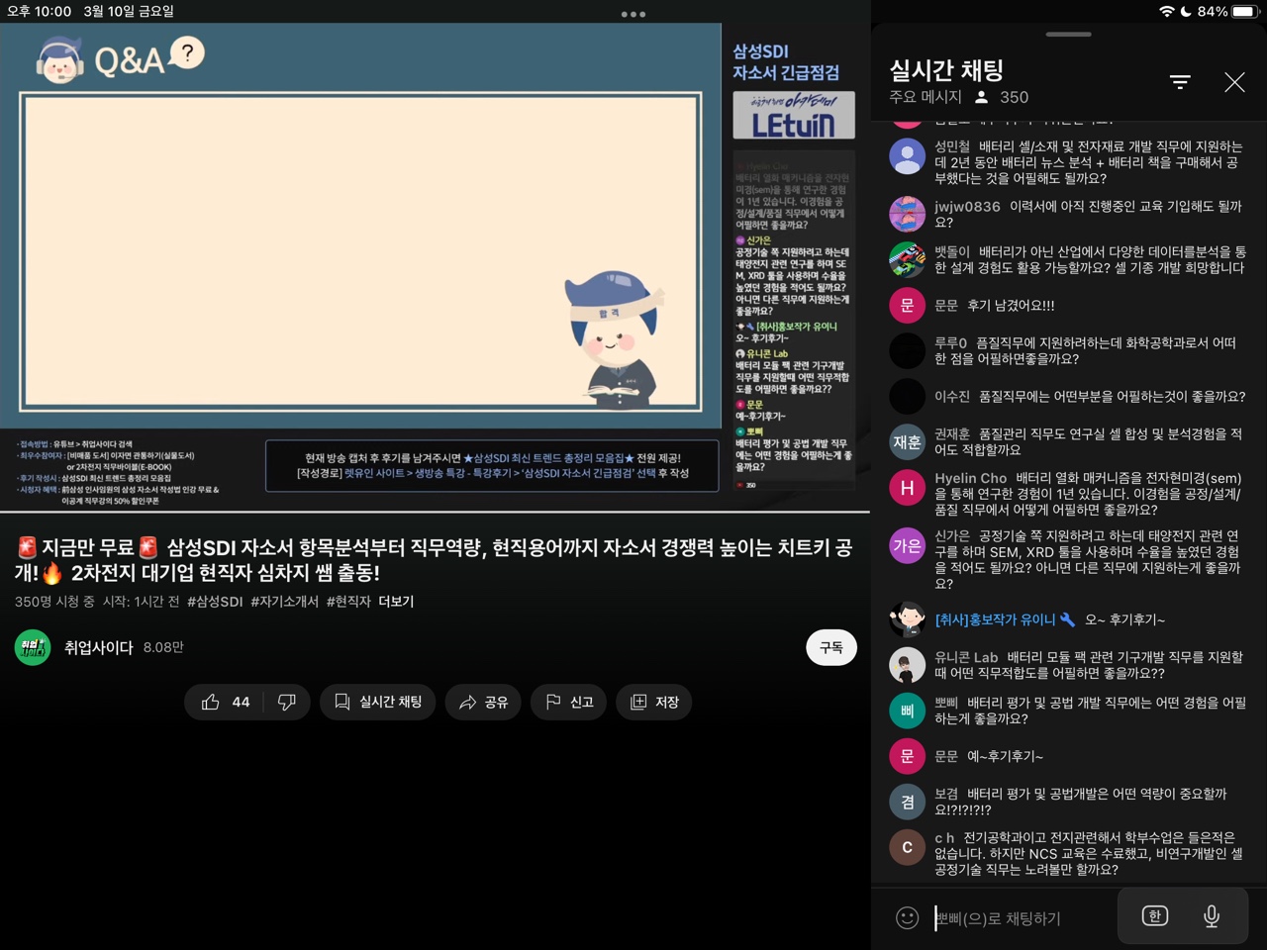Tap 신가은's purple 가은 avatar
This screenshot has height=950, width=1267.
907,544
